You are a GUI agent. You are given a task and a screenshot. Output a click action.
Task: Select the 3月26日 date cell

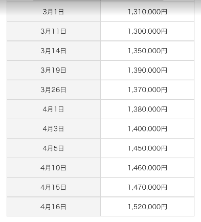54,90
